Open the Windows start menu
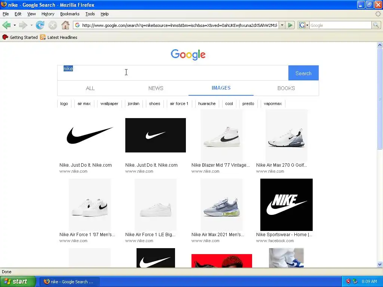Screen dimensions: 383x287 click(18, 281)
